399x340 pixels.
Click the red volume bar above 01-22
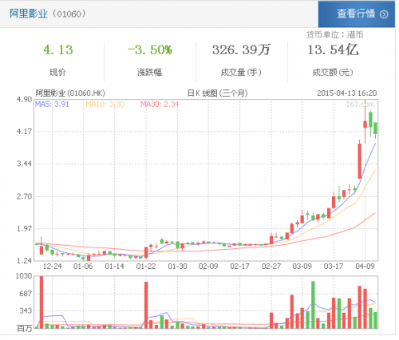click(146, 305)
